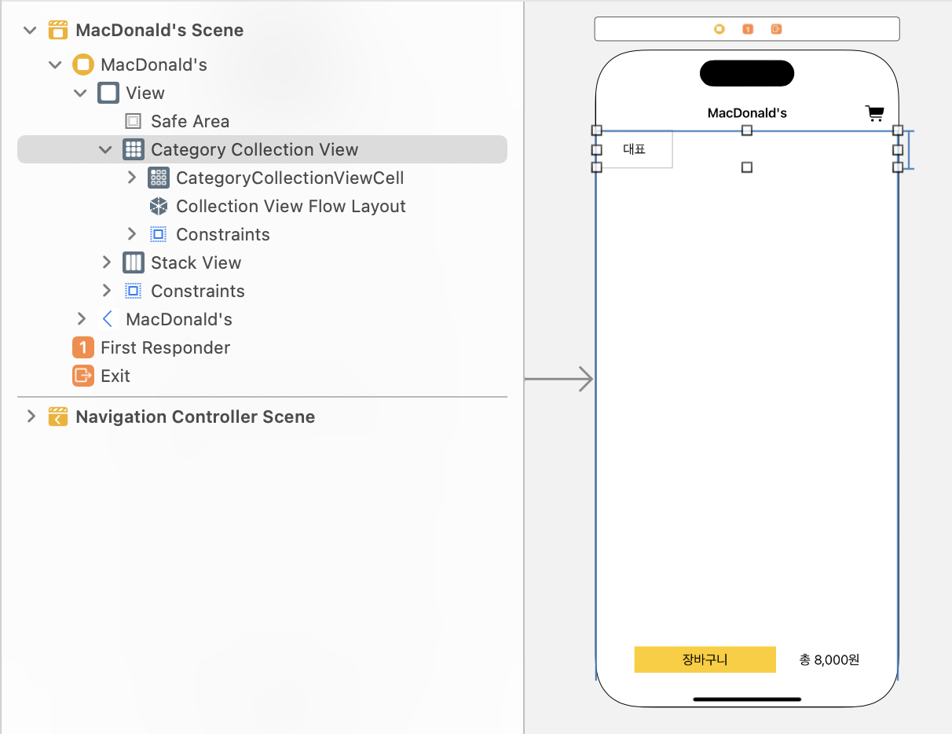Click the constraints icon below Stack View

(134, 291)
